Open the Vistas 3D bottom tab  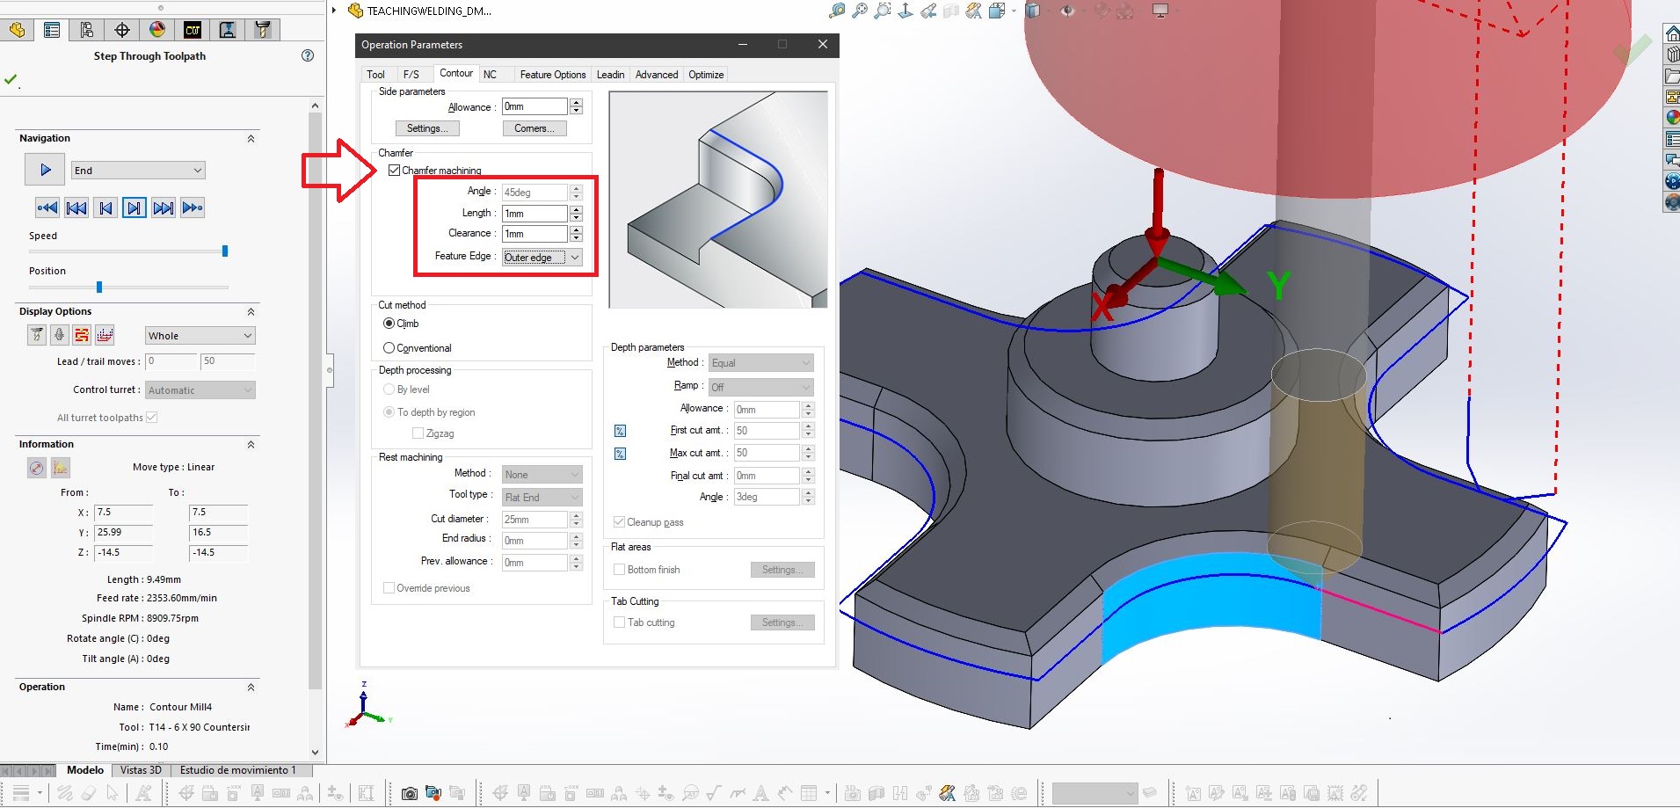tap(141, 770)
